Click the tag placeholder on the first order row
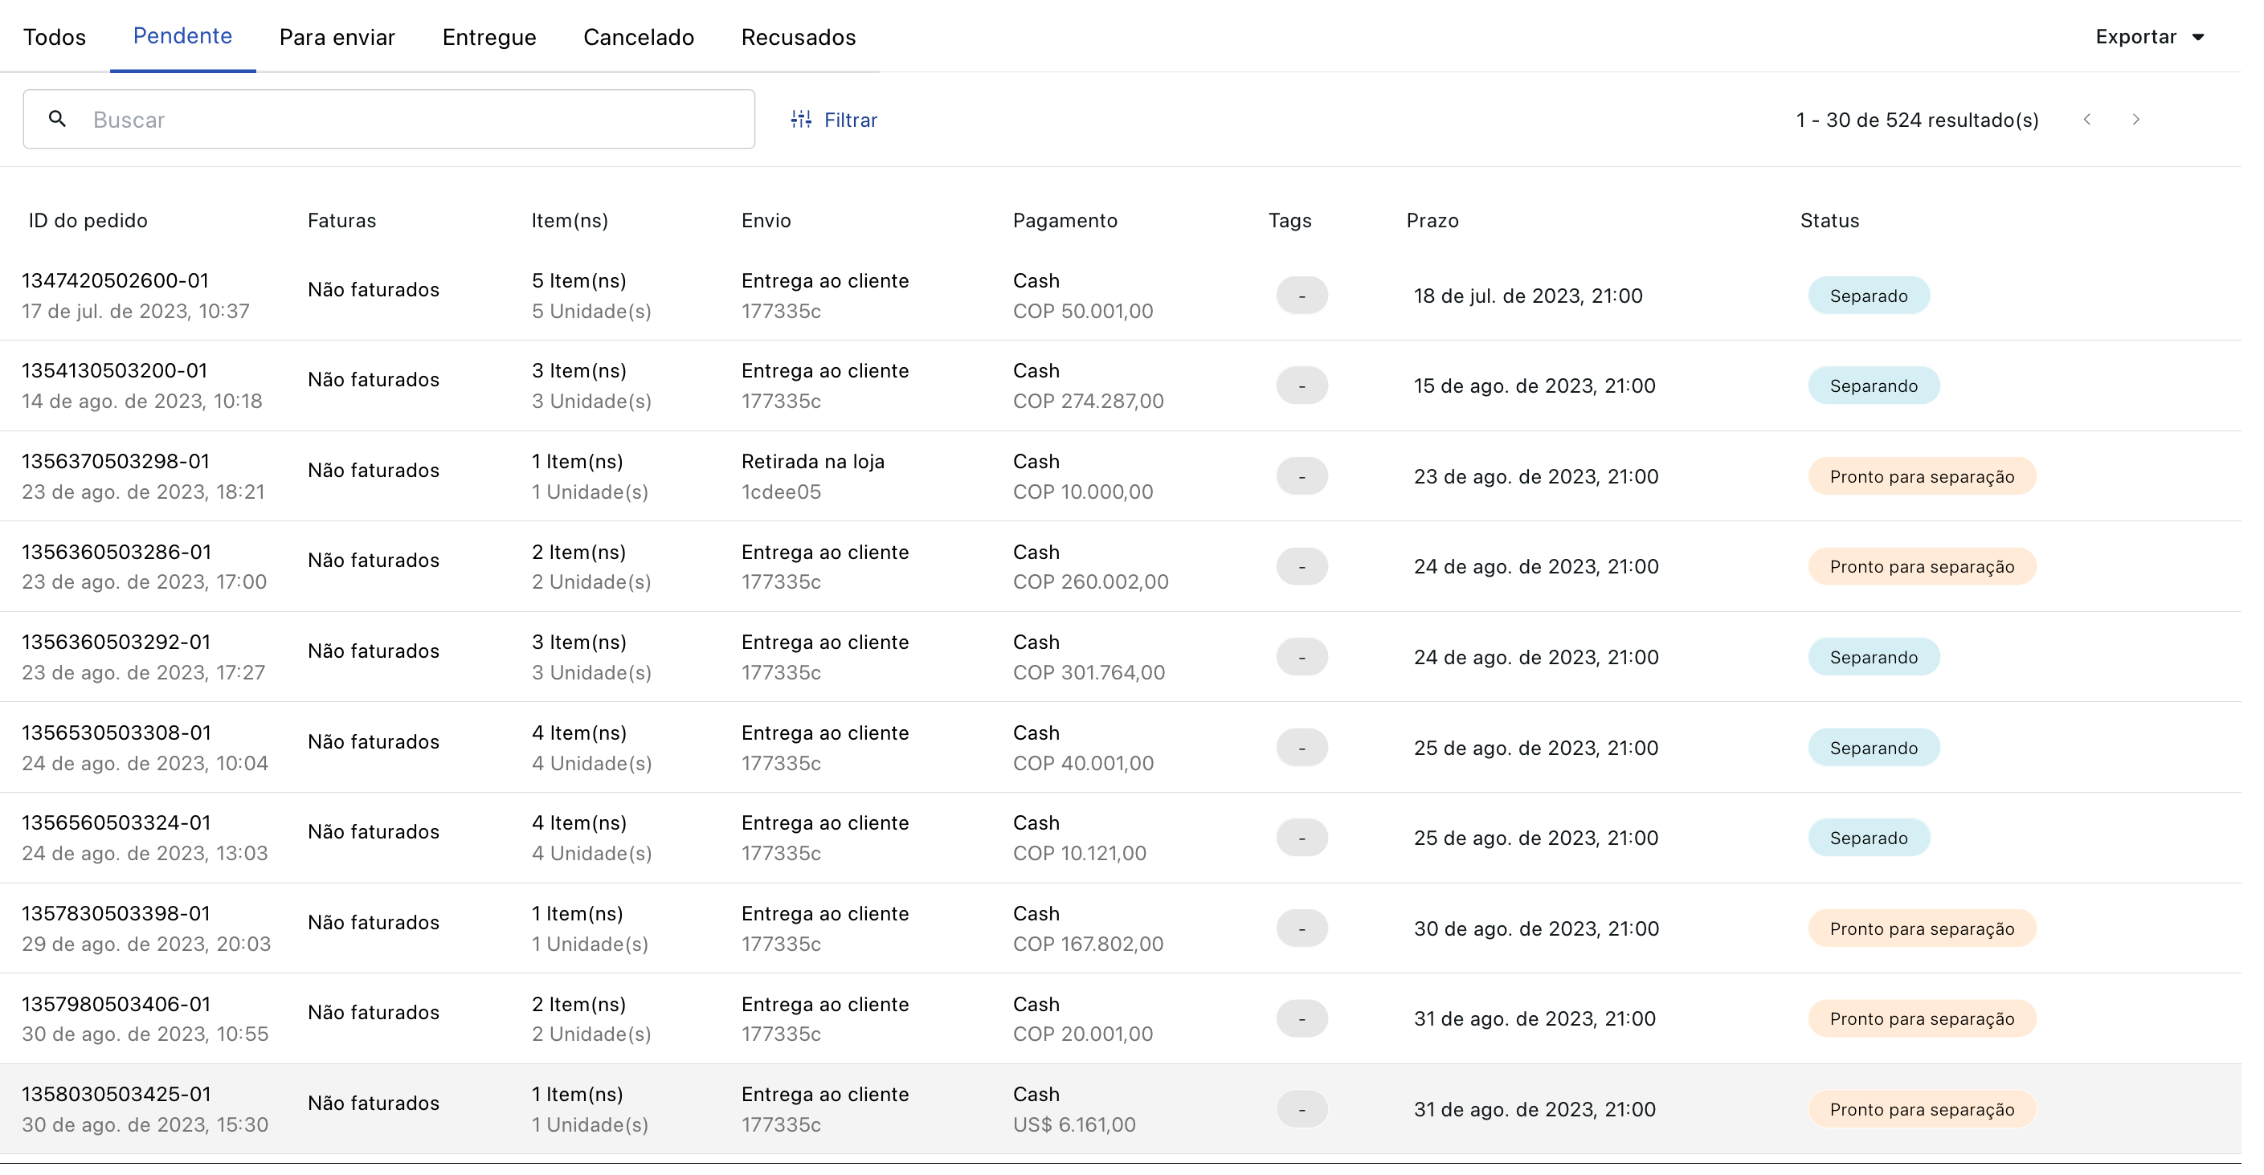The image size is (2264, 1175). (1302, 296)
